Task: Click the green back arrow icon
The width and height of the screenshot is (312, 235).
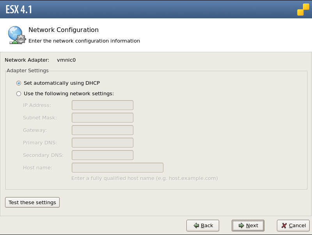Action: pyautogui.click(x=196, y=226)
